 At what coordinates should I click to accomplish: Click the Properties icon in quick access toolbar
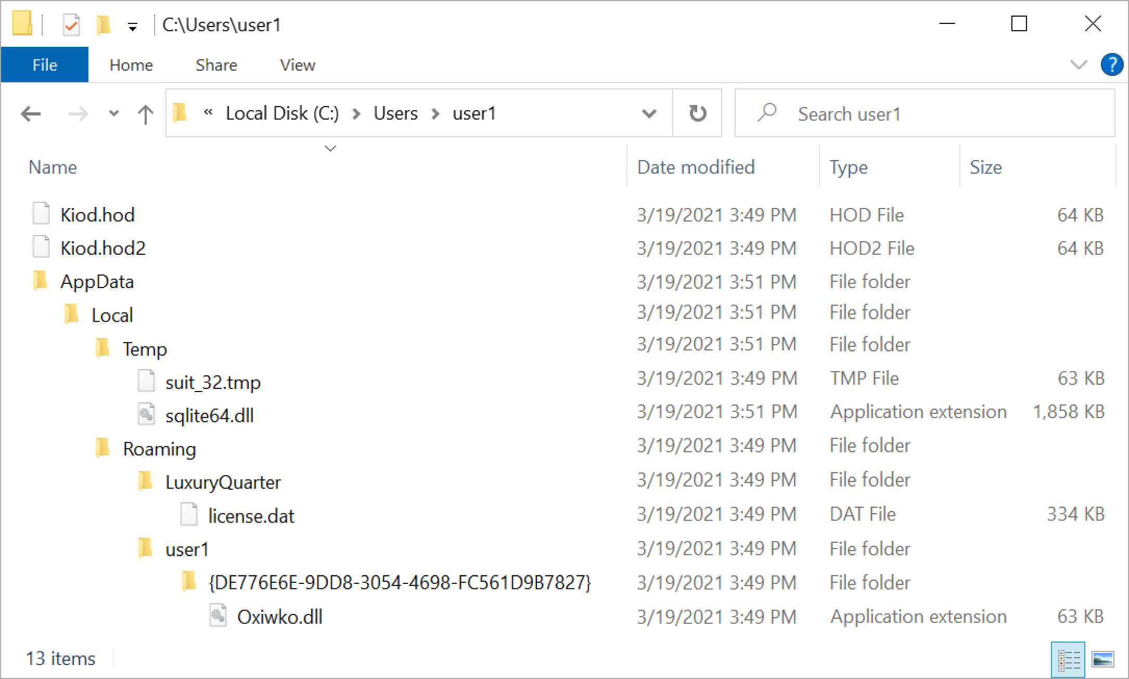pos(71,24)
